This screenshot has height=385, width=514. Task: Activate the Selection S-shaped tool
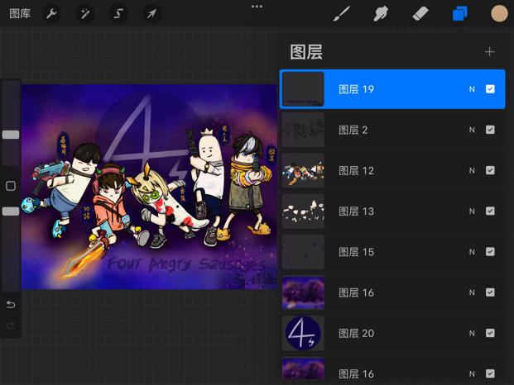click(x=118, y=14)
